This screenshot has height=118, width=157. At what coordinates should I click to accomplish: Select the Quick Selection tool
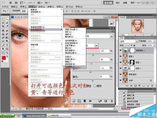pos(7,23)
